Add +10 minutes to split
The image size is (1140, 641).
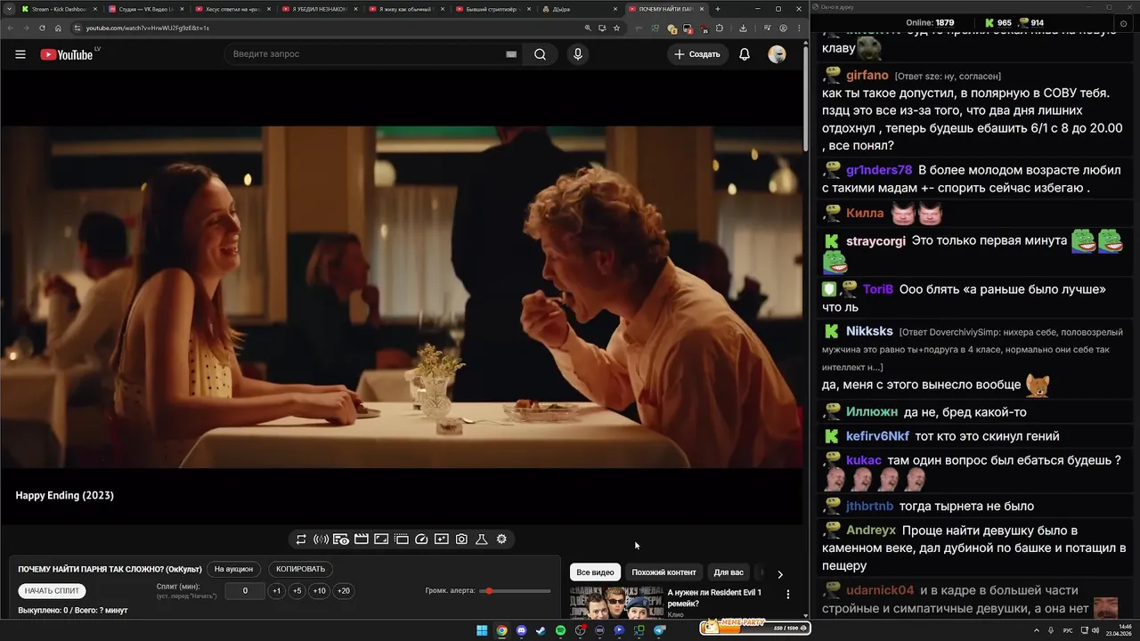click(x=319, y=591)
